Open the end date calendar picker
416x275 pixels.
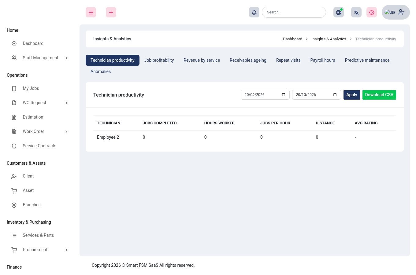click(x=335, y=95)
